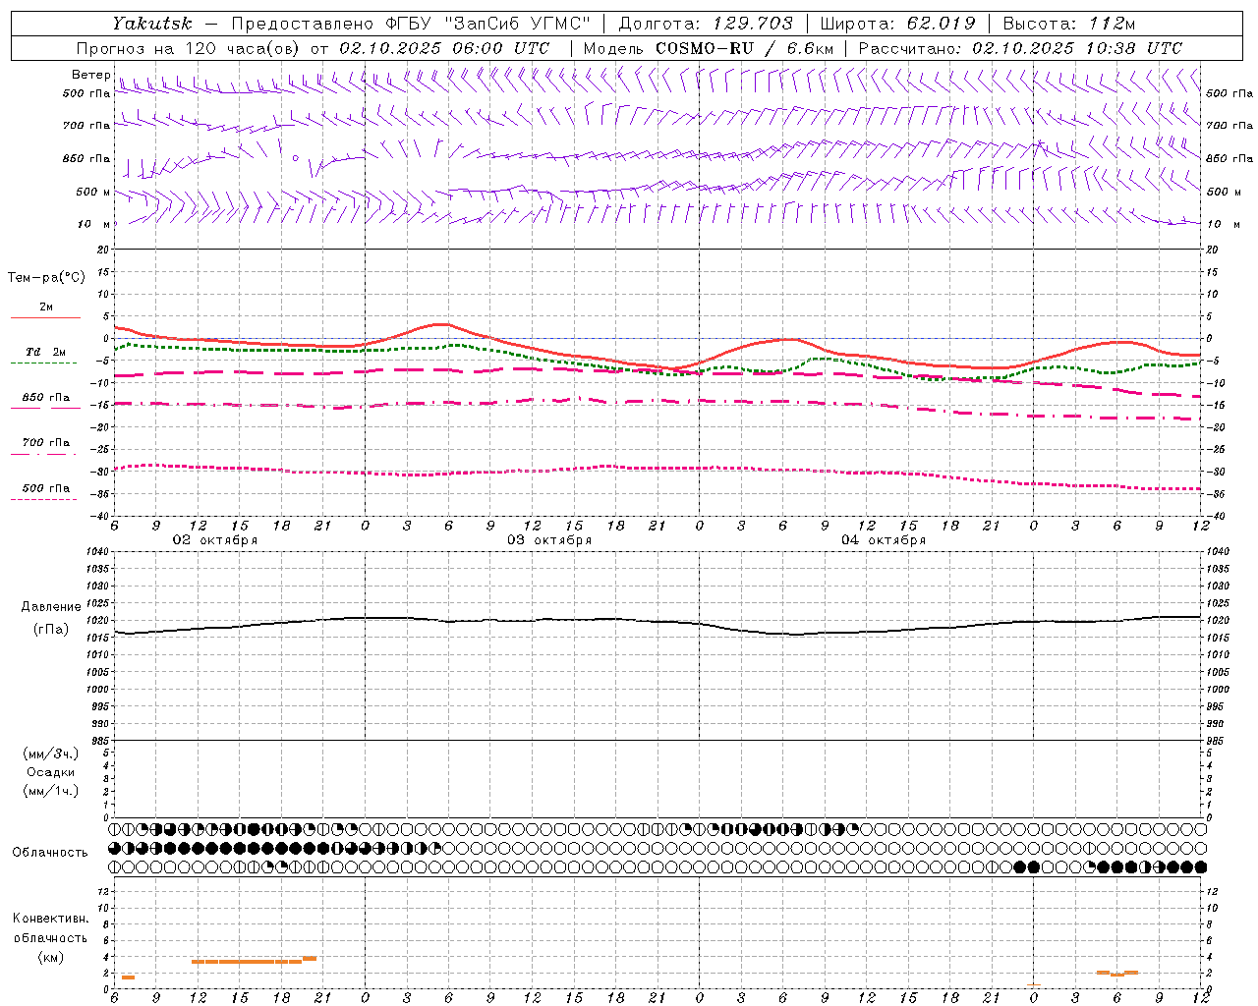
Task: Click the 03 октября date label
Action: pyautogui.click(x=549, y=540)
